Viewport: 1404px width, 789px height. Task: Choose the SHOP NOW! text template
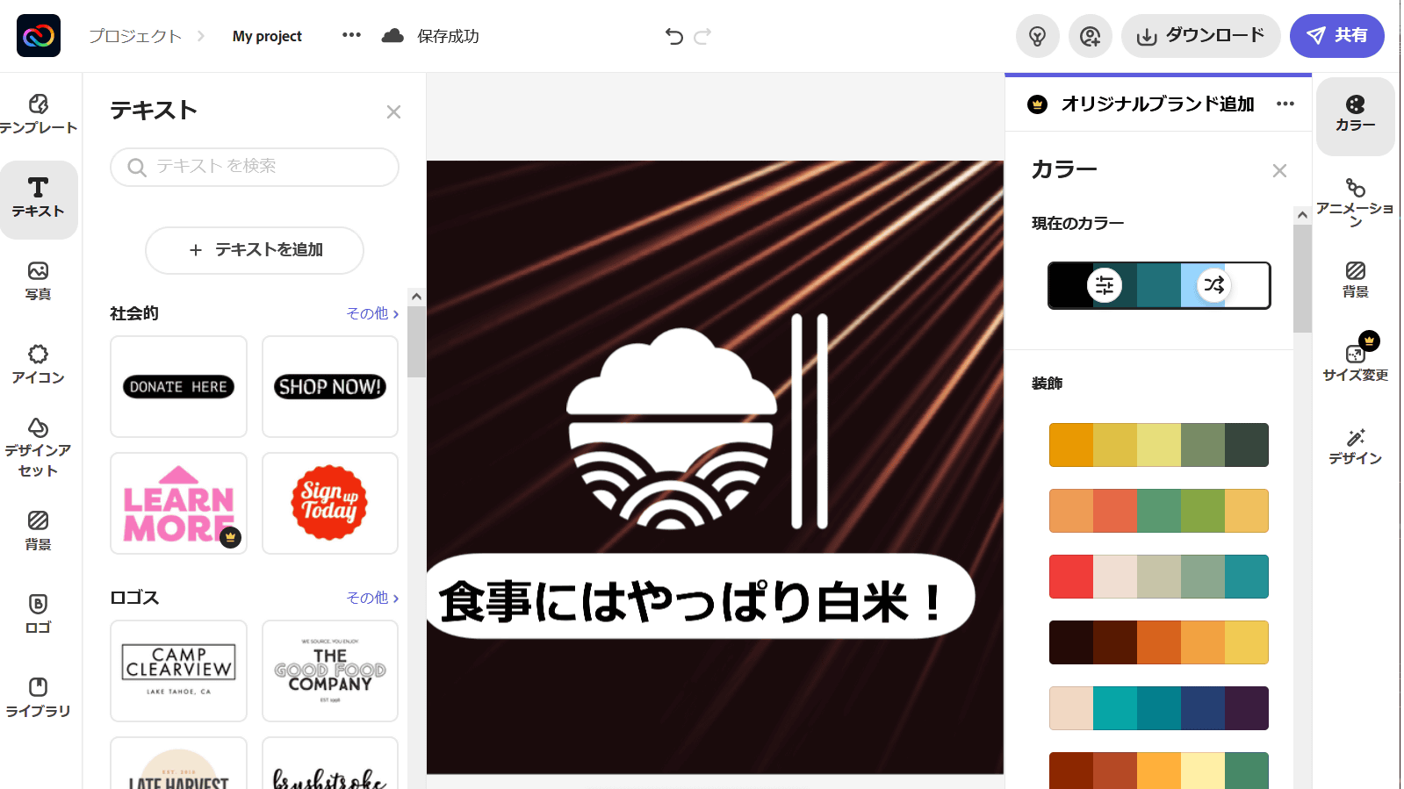click(x=330, y=386)
